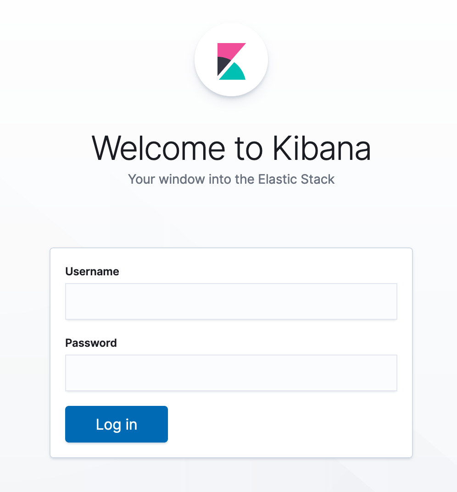Click the 'Welcome to Kibana' heading
This screenshot has width=457, height=492.
pyautogui.click(x=231, y=148)
